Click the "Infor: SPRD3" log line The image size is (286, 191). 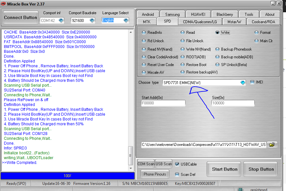(x=15, y=148)
